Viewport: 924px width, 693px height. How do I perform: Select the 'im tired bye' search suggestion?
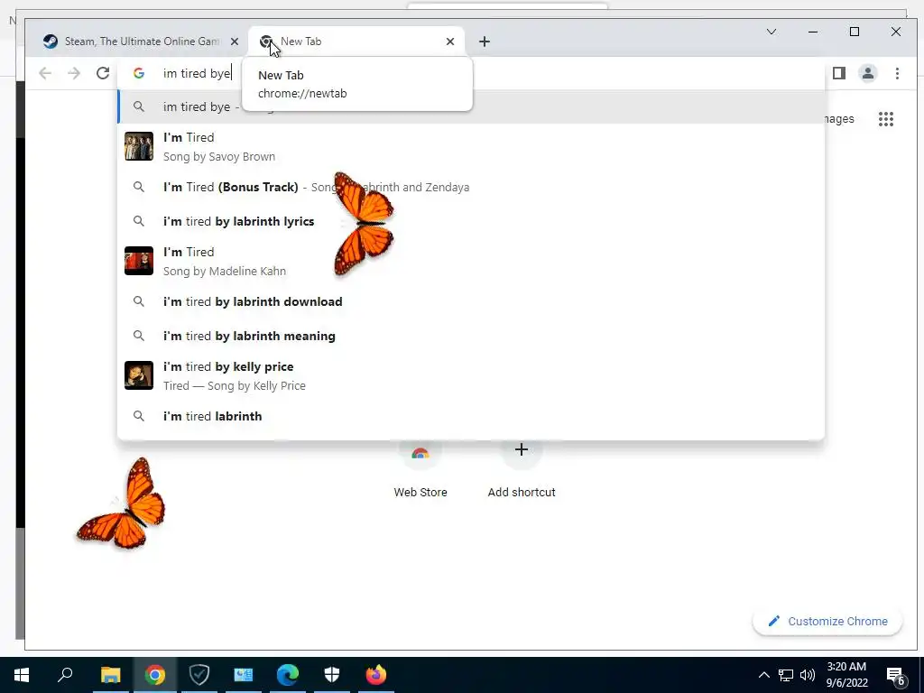[470, 106]
